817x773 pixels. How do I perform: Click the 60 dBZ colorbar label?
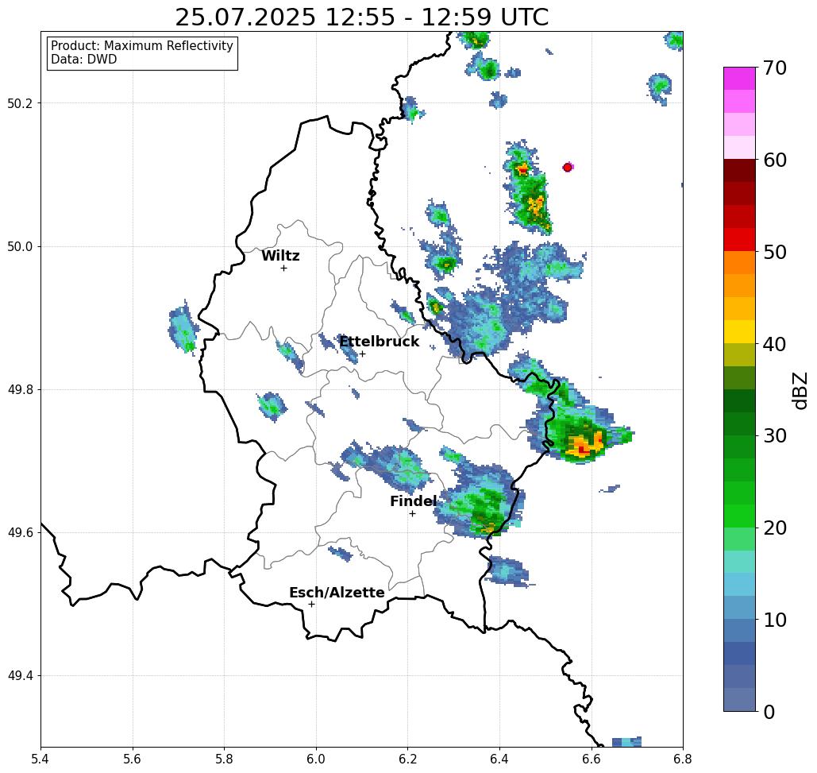tap(774, 160)
